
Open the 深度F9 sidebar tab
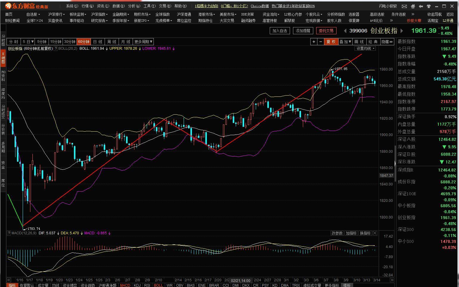(x=3, y=93)
